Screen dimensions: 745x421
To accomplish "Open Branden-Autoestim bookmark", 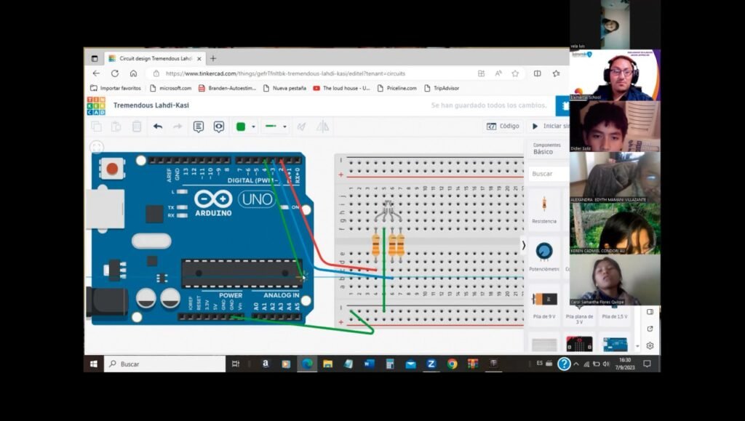I will [227, 88].
